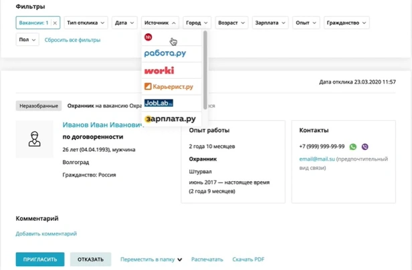The height and width of the screenshot is (270, 412).
Task: Click the Viber icon beside phone number
Action: pyautogui.click(x=365, y=147)
